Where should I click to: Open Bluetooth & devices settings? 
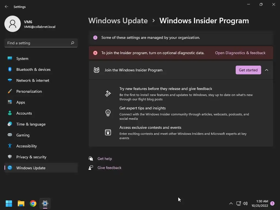click(33, 69)
